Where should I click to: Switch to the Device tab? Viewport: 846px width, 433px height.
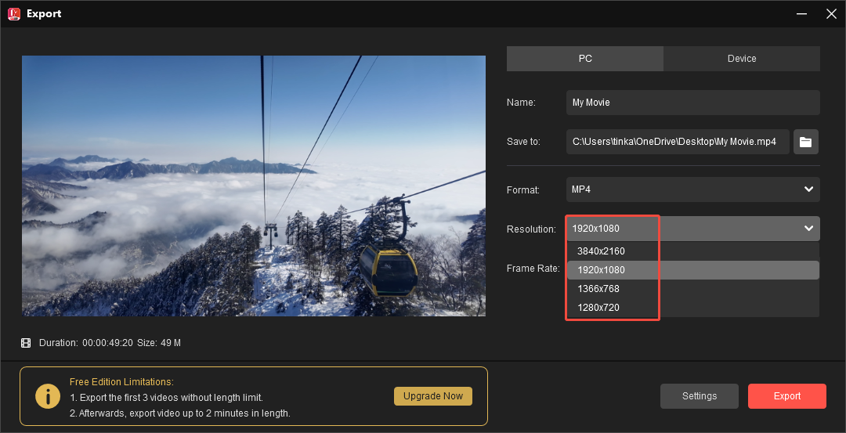[742, 59]
